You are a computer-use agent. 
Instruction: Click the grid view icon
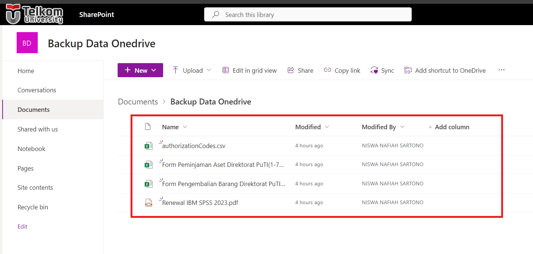pyautogui.click(x=226, y=70)
